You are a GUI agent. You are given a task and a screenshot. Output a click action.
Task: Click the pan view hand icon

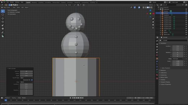coord(153,22)
